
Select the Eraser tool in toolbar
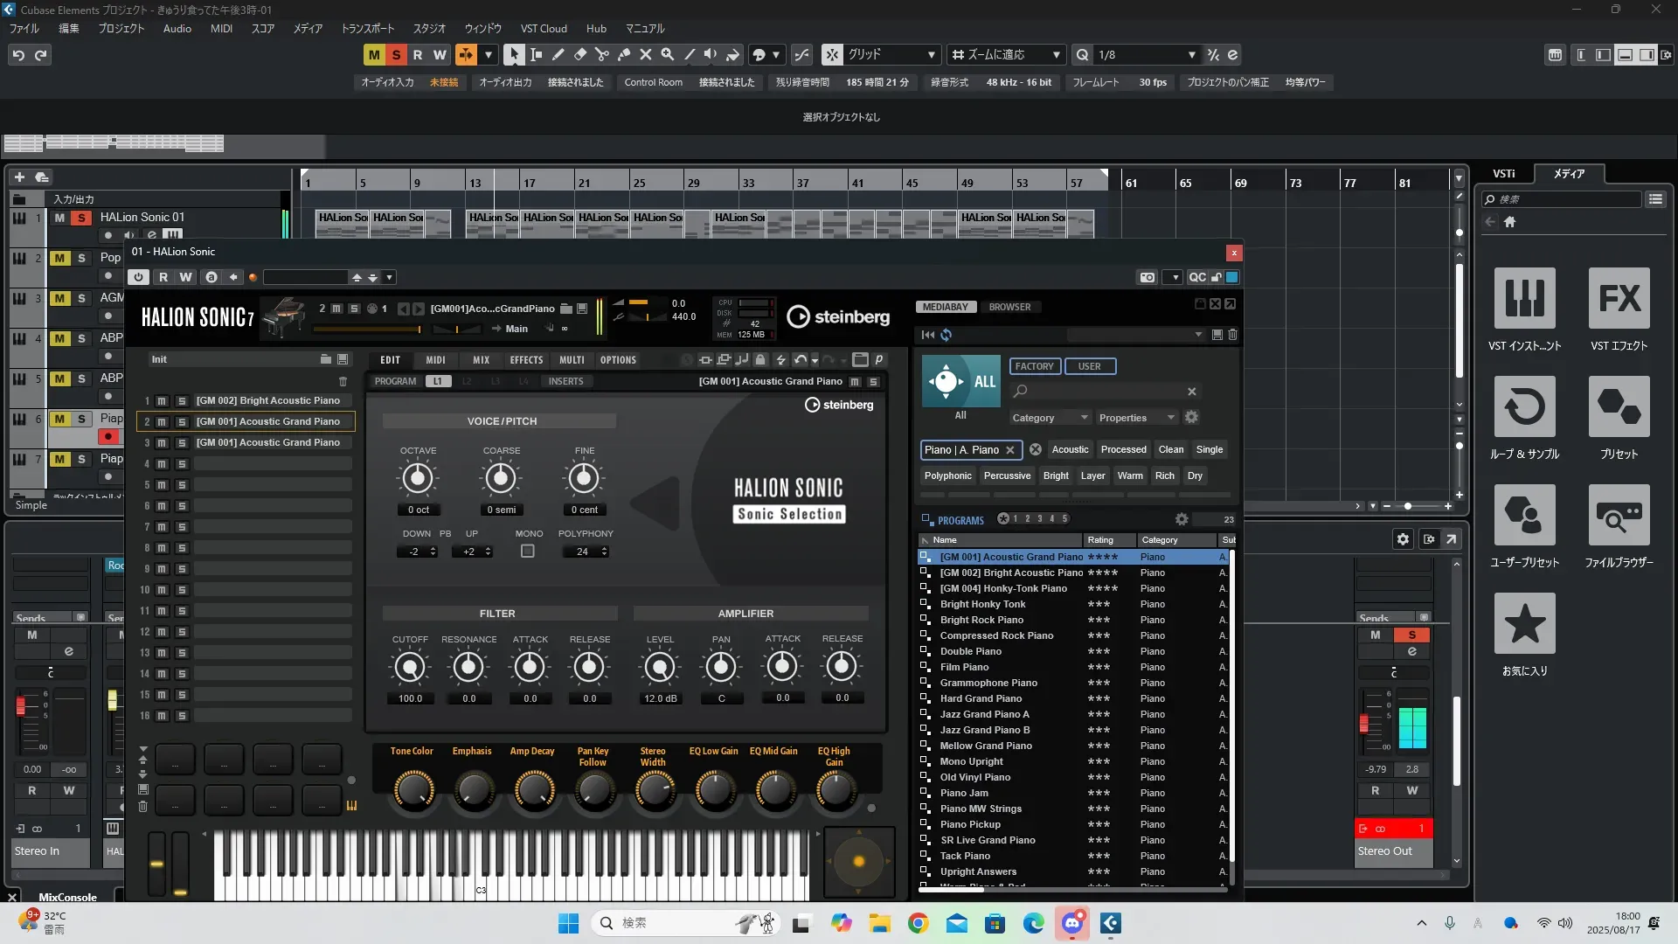click(579, 54)
